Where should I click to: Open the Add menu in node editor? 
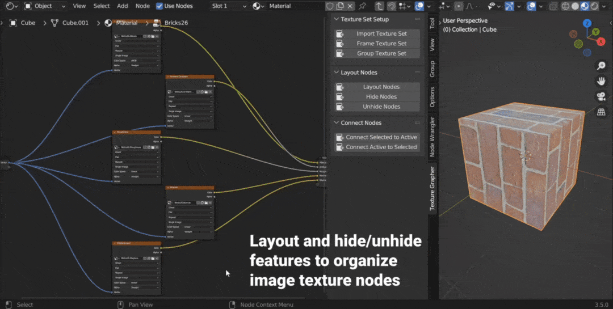(x=123, y=6)
